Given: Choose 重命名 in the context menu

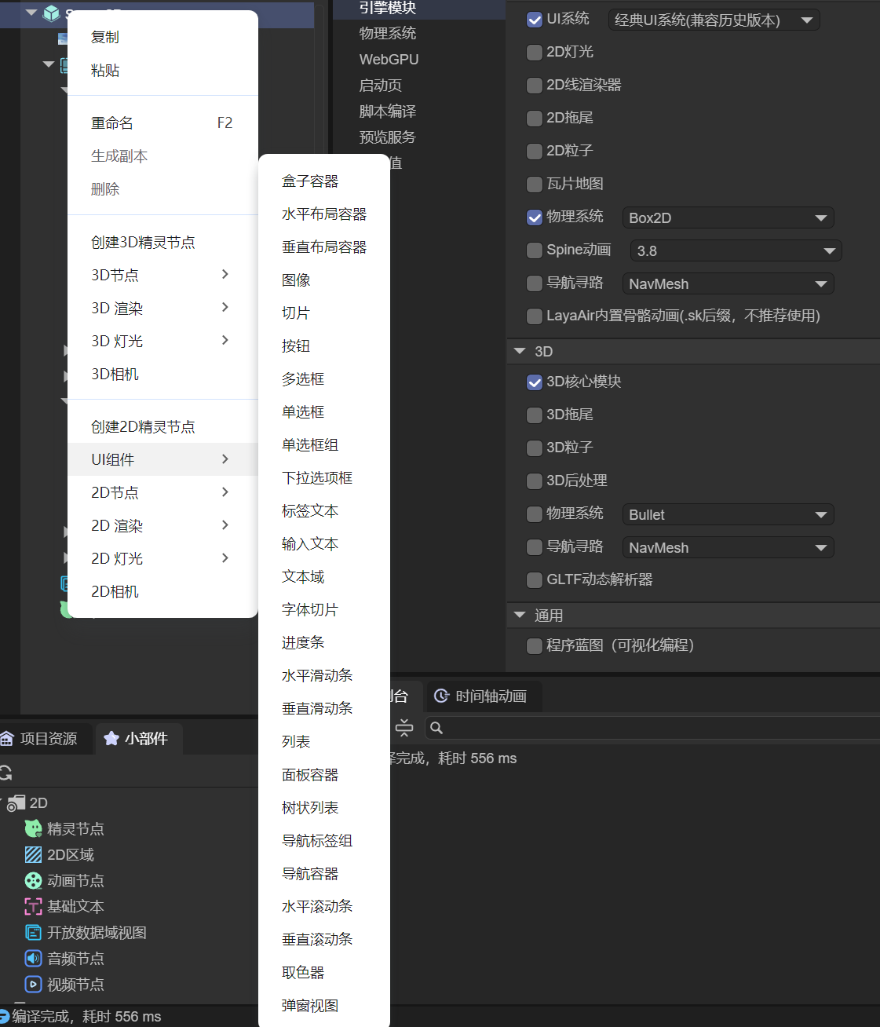Looking at the screenshot, I should pyautogui.click(x=112, y=122).
